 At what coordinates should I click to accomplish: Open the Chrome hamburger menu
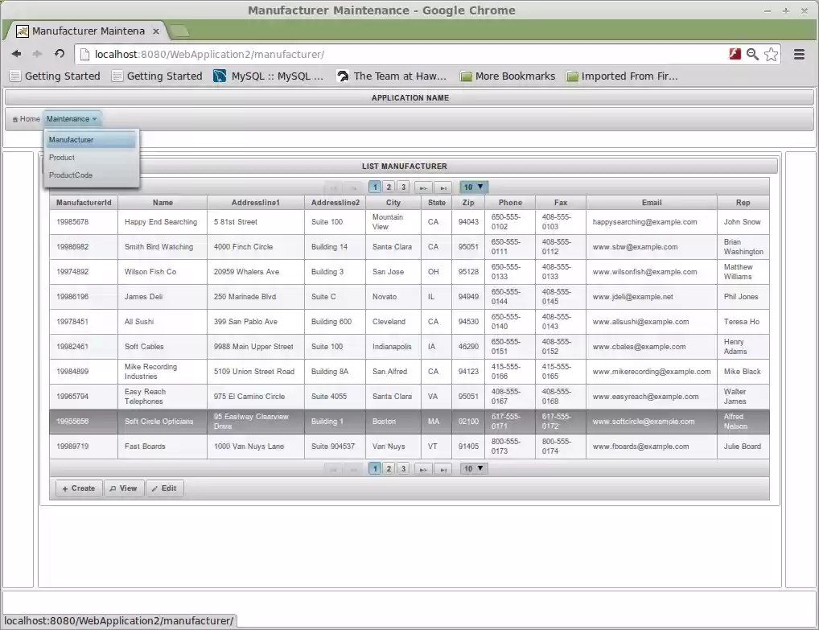pos(799,54)
